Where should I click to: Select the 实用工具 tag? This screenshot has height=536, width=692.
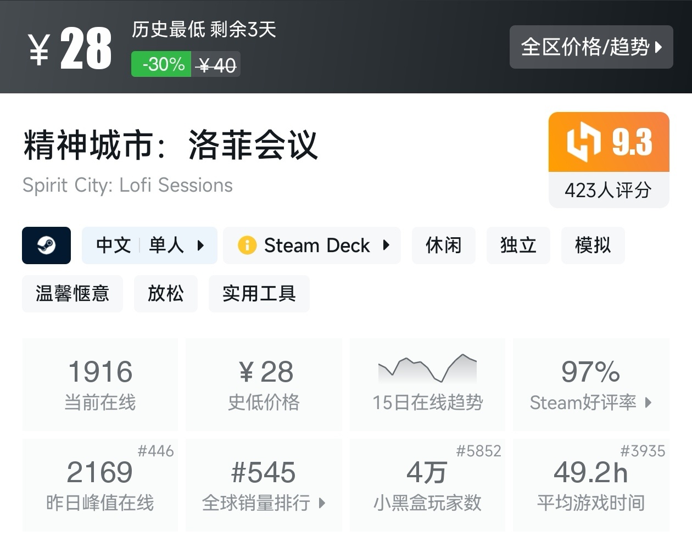(259, 294)
